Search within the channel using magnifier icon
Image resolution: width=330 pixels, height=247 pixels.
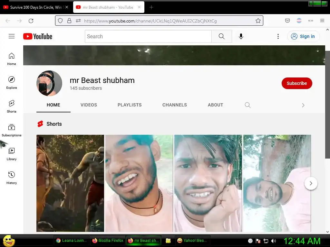[248, 105]
